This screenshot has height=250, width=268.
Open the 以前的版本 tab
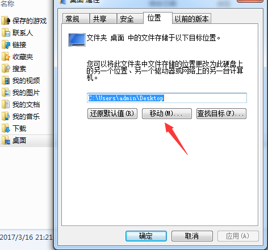[x=191, y=19]
